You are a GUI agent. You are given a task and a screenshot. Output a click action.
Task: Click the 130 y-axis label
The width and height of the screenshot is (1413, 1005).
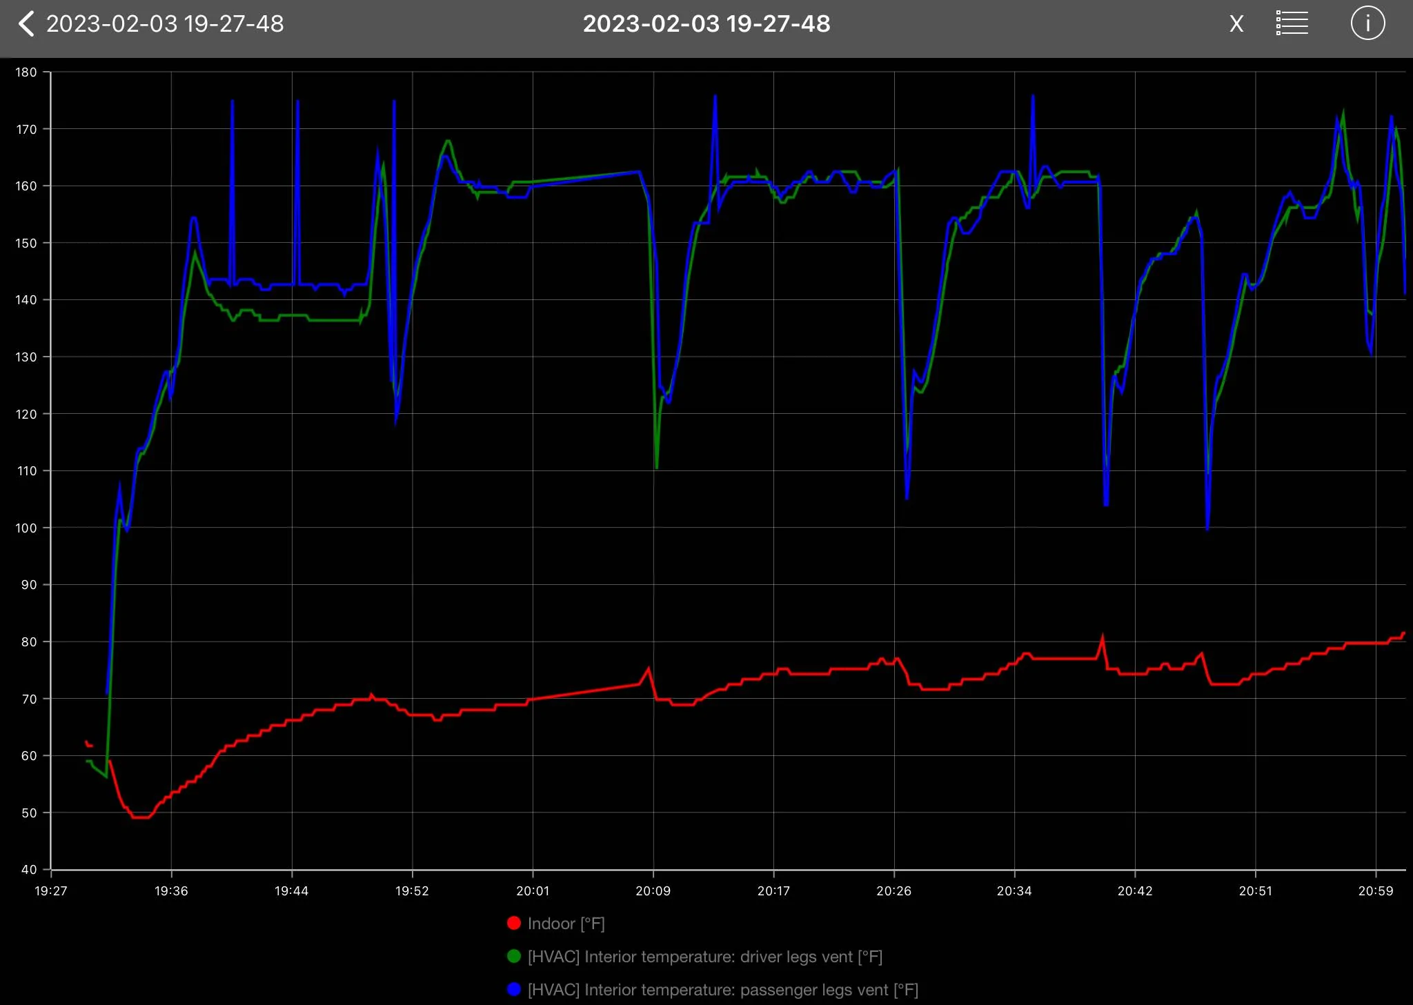(x=26, y=357)
